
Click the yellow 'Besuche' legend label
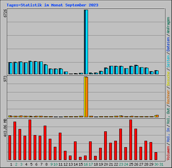point(168,79)
